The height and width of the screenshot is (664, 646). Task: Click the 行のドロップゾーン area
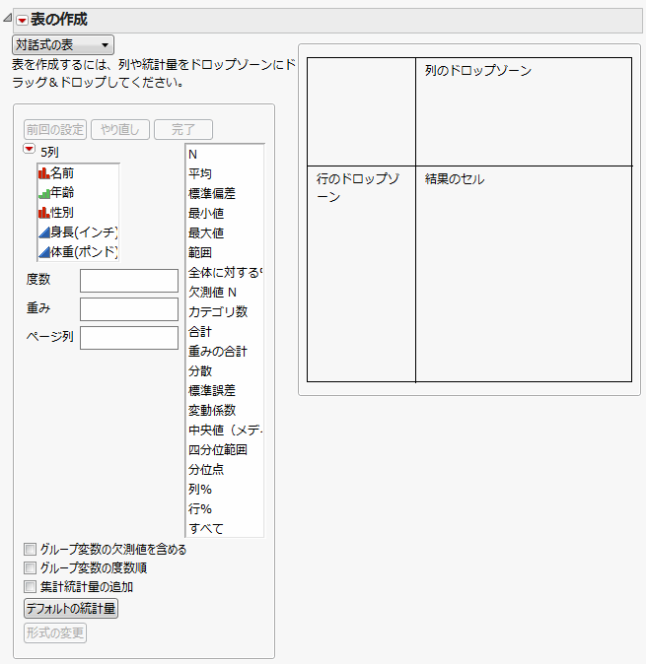(361, 274)
